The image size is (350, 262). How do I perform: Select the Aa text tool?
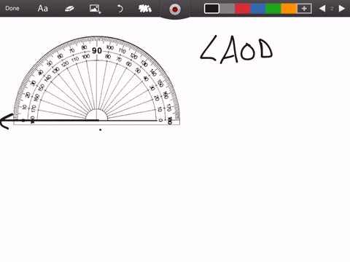click(x=43, y=9)
